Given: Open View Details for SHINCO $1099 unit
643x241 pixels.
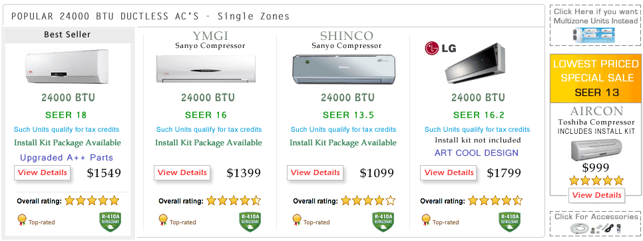Looking at the screenshot, I should (x=316, y=172).
